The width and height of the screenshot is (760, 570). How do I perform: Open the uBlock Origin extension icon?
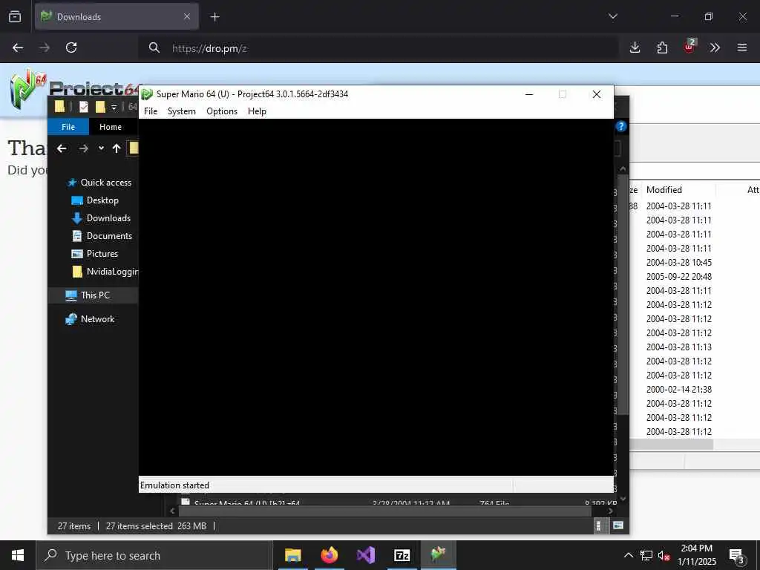pyautogui.click(x=689, y=47)
